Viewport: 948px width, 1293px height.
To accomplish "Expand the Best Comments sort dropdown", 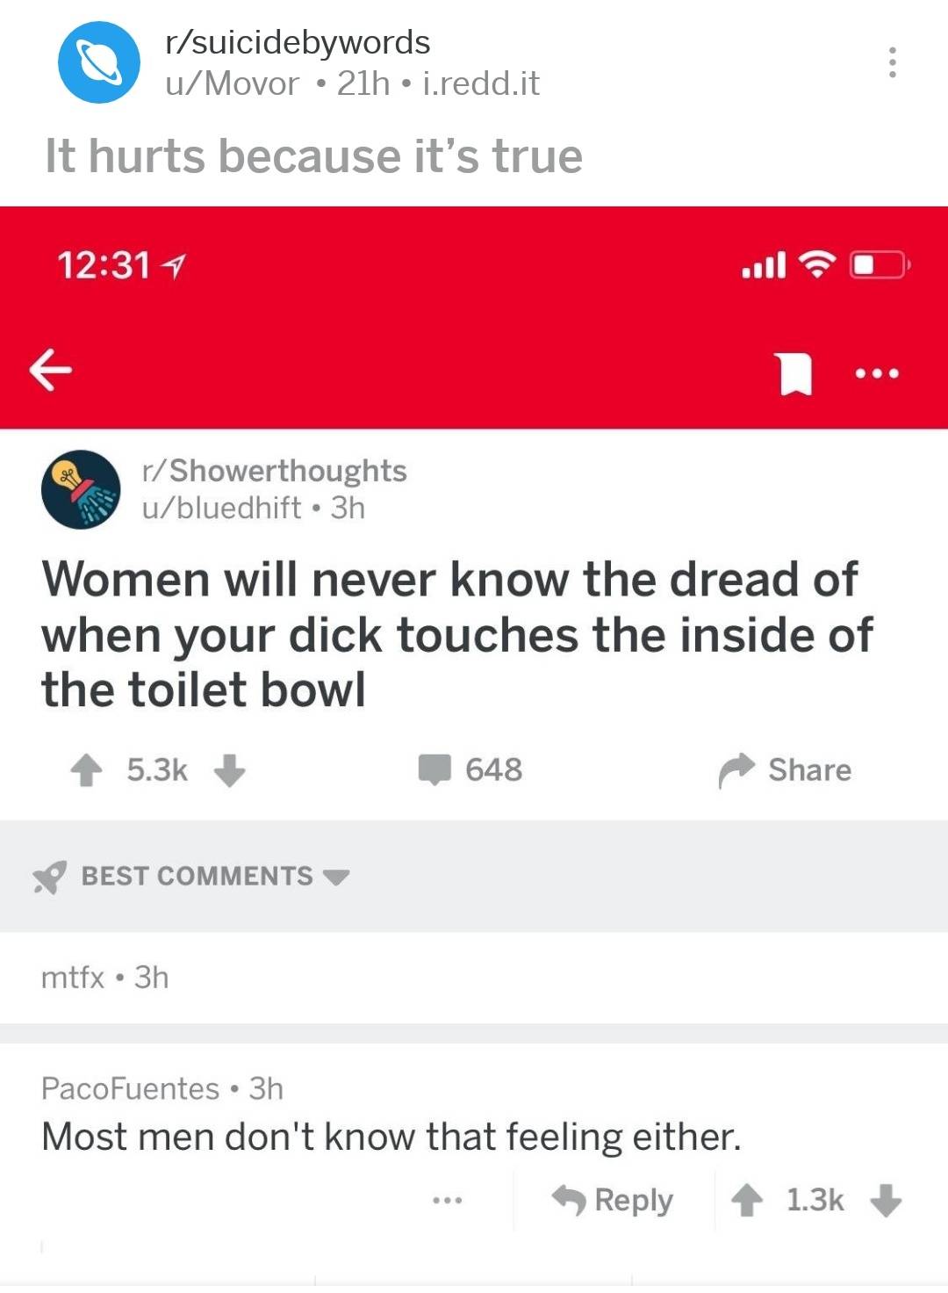I will [x=336, y=877].
